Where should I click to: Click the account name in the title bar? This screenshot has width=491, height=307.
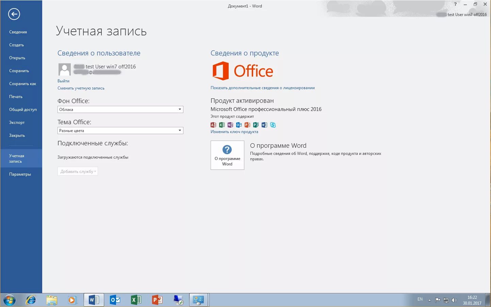tap(462, 15)
